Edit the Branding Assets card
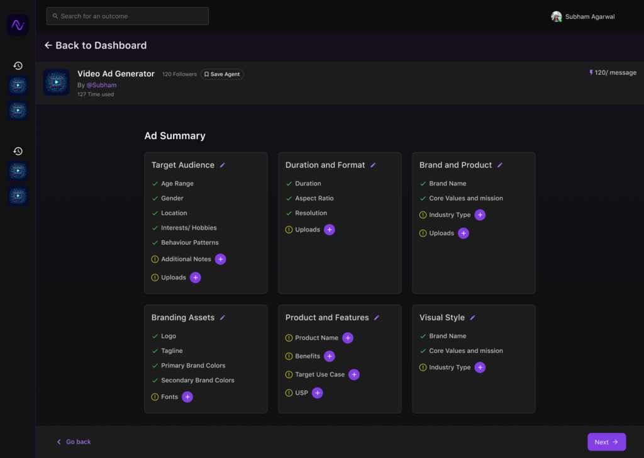Image resolution: width=644 pixels, height=458 pixels. pos(223,318)
